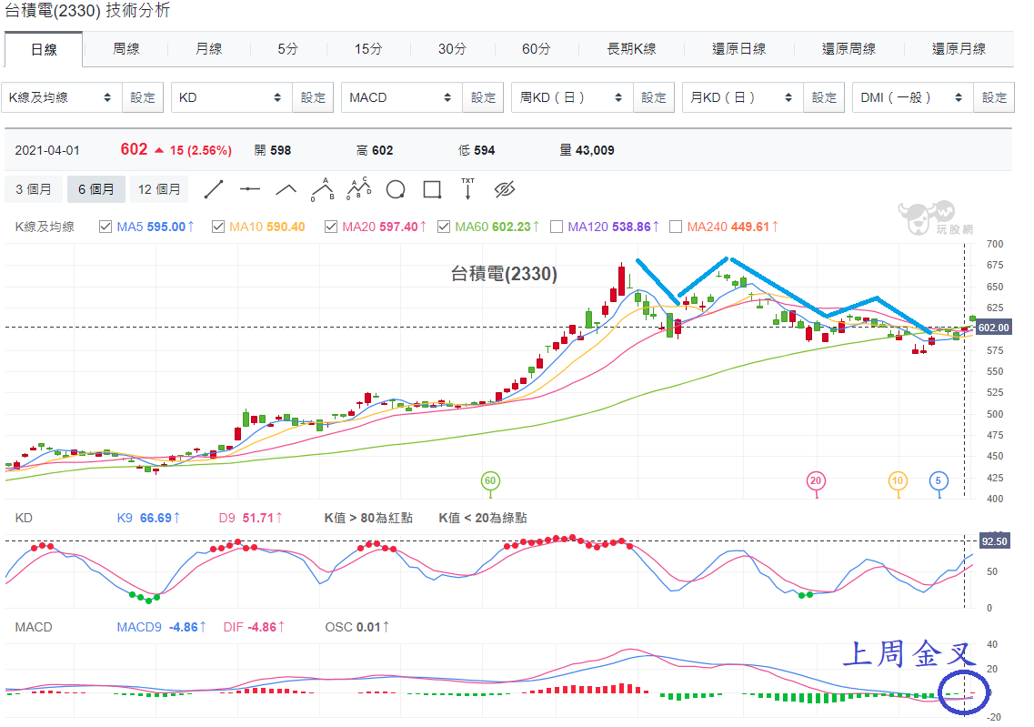
Task: Open the 15分 chart tab
Action: pos(368,49)
